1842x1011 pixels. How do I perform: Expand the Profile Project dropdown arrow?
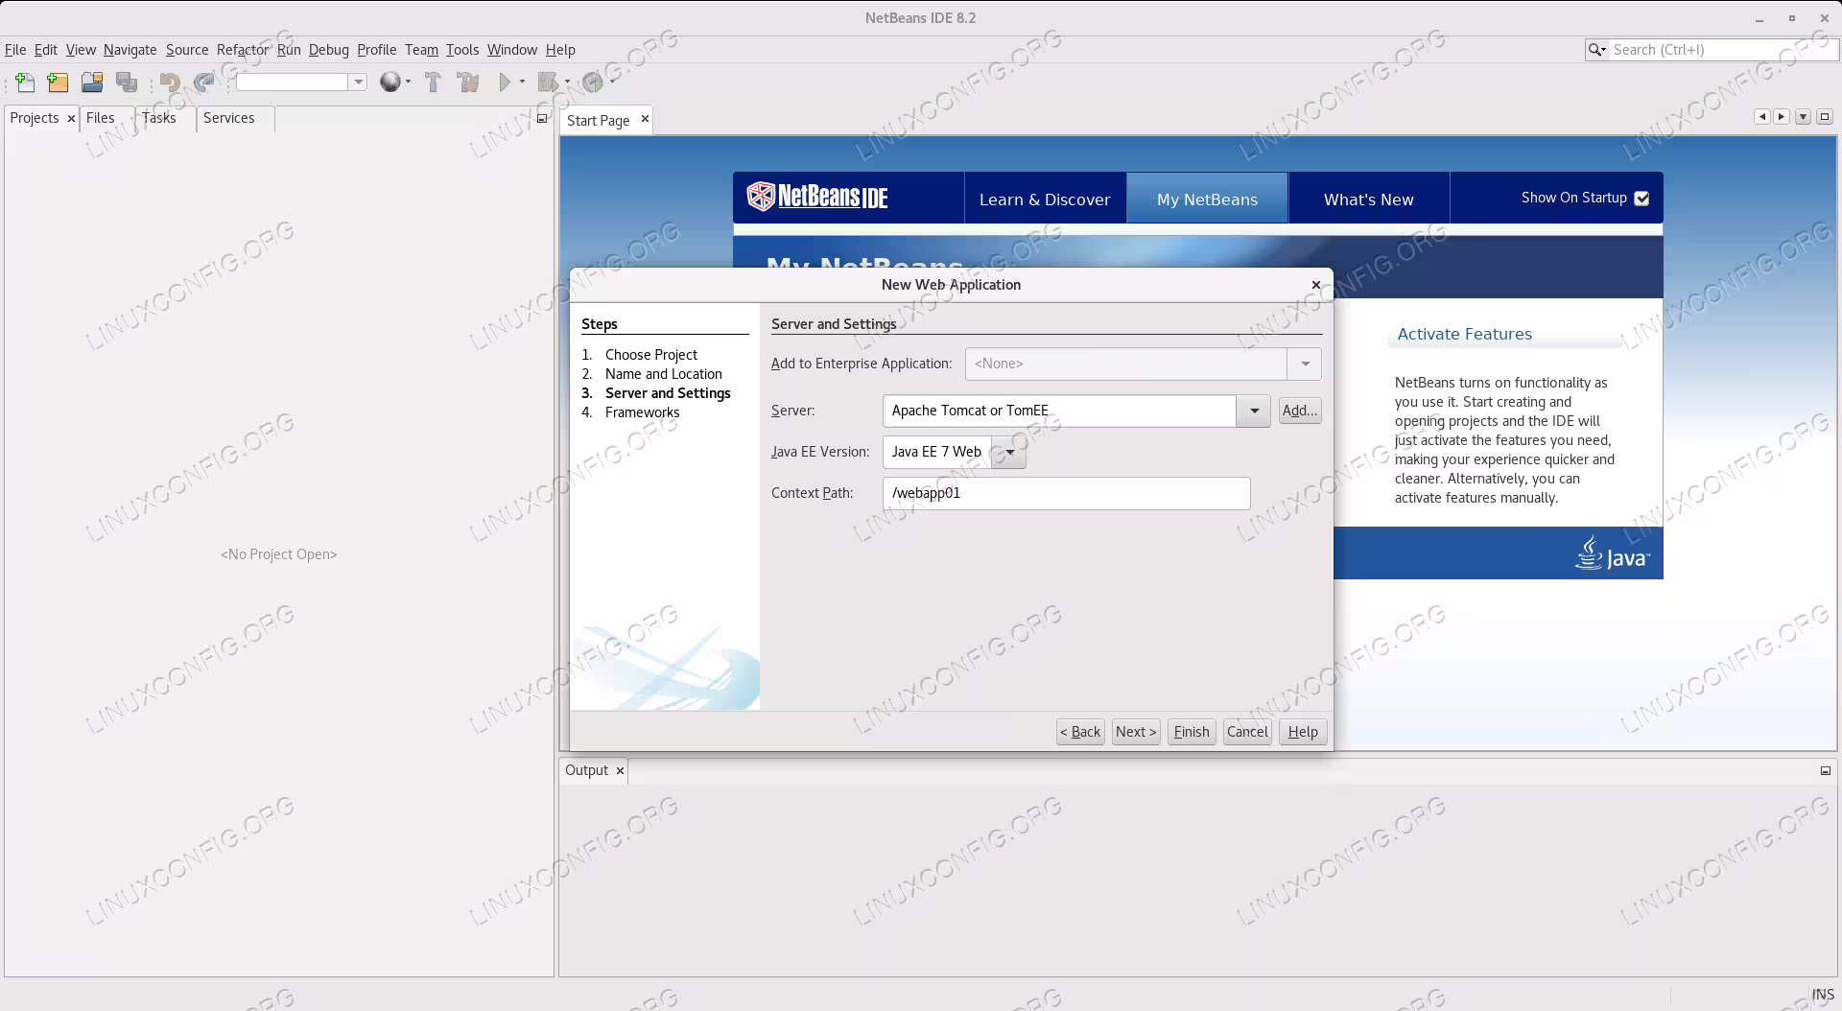[613, 82]
